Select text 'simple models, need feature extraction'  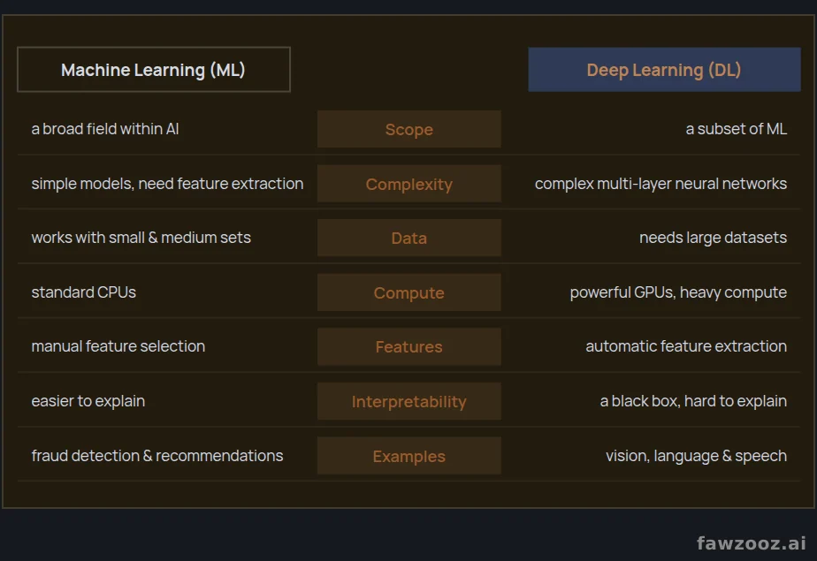pos(167,183)
